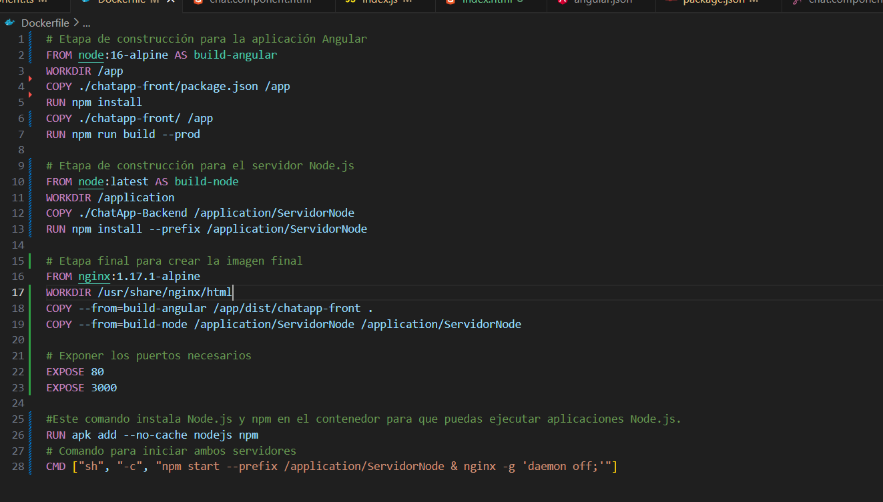Click the red deleted-lines marker at line 4
Viewport: 883px width, 502px height.
click(x=31, y=79)
